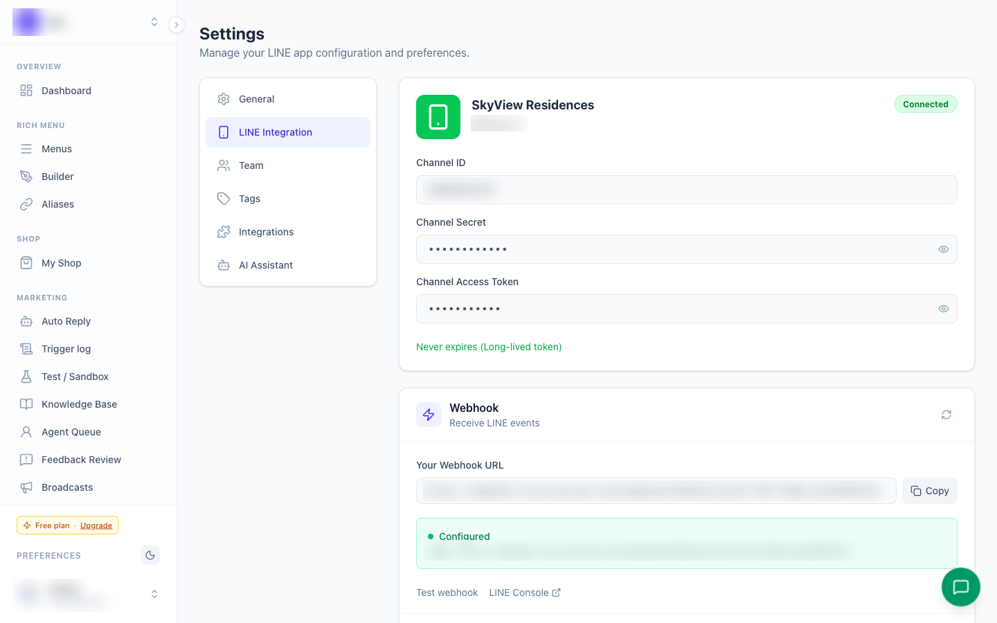This screenshot has width=997, height=623.
Task: Click the Test / Sandbox flask icon
Action: click(x=26, y=377)
